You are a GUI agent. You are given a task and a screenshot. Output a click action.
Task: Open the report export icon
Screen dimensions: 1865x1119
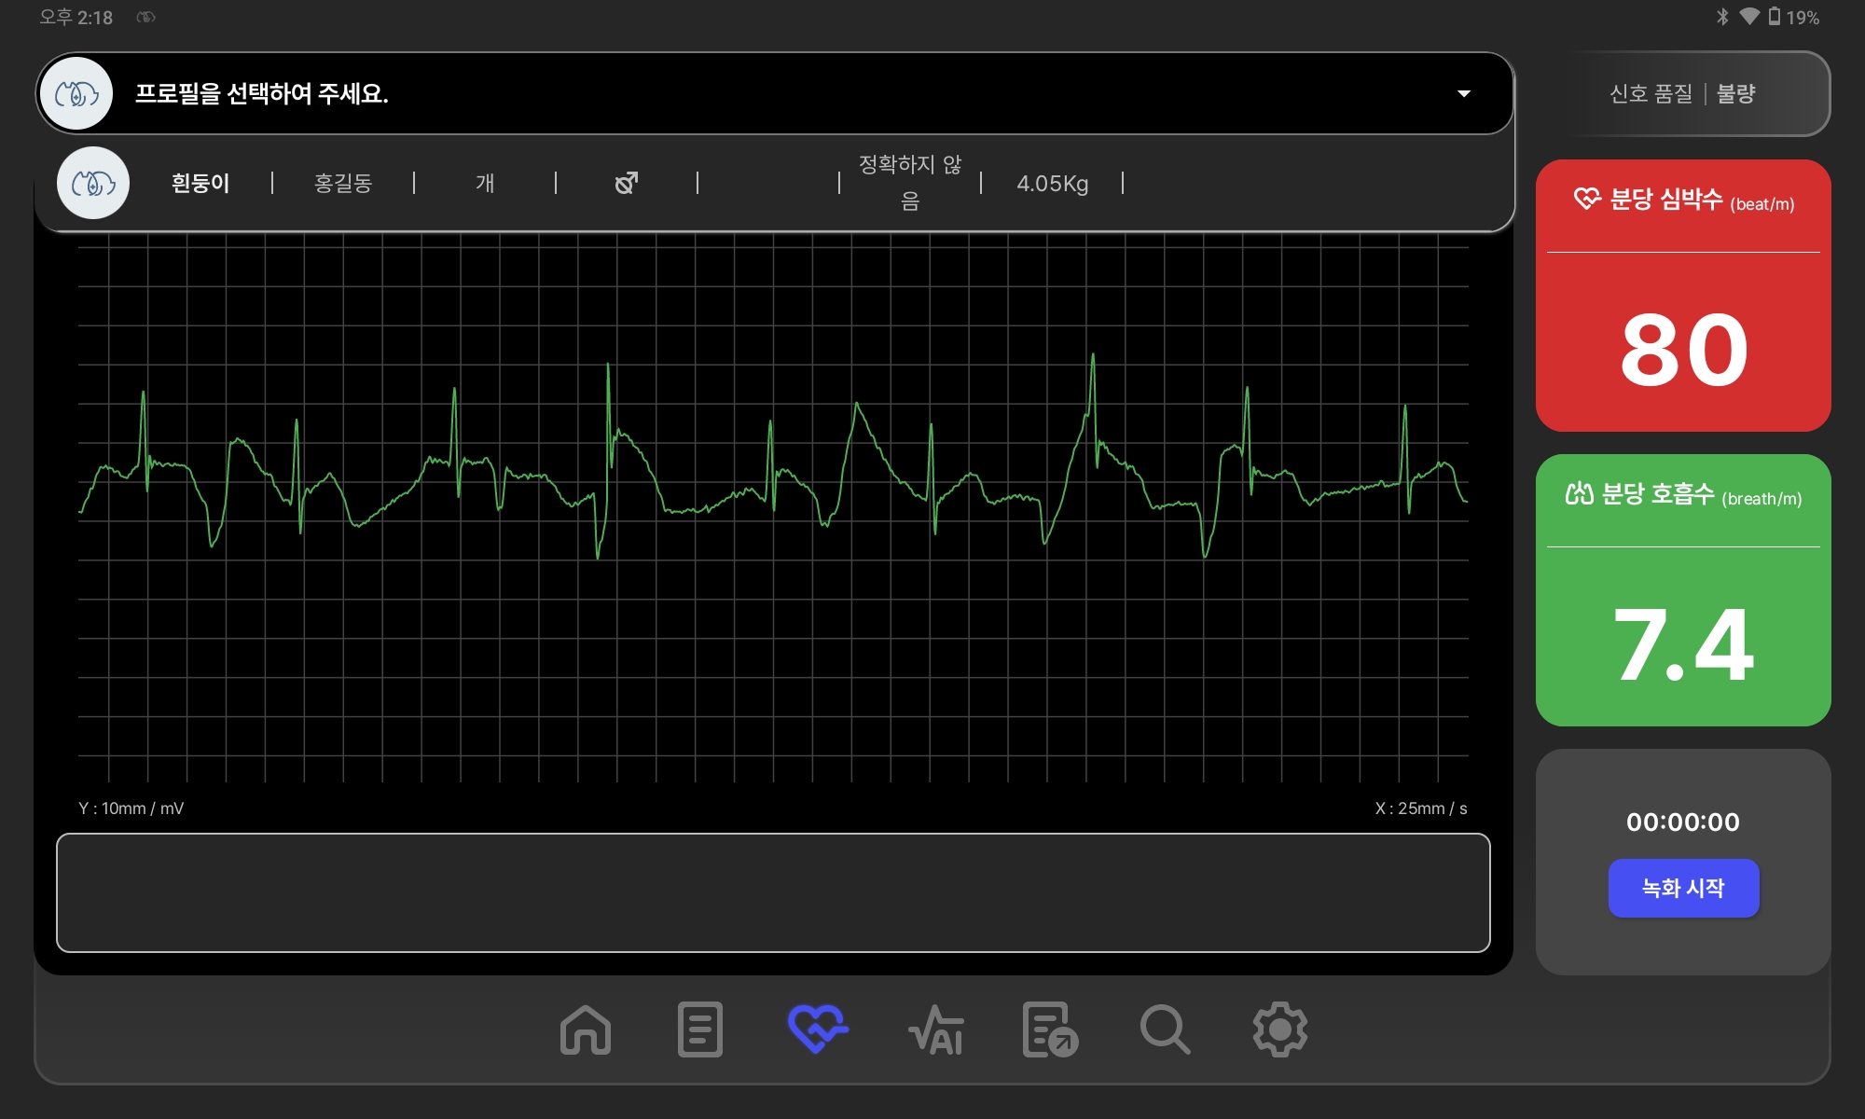1050,1029
